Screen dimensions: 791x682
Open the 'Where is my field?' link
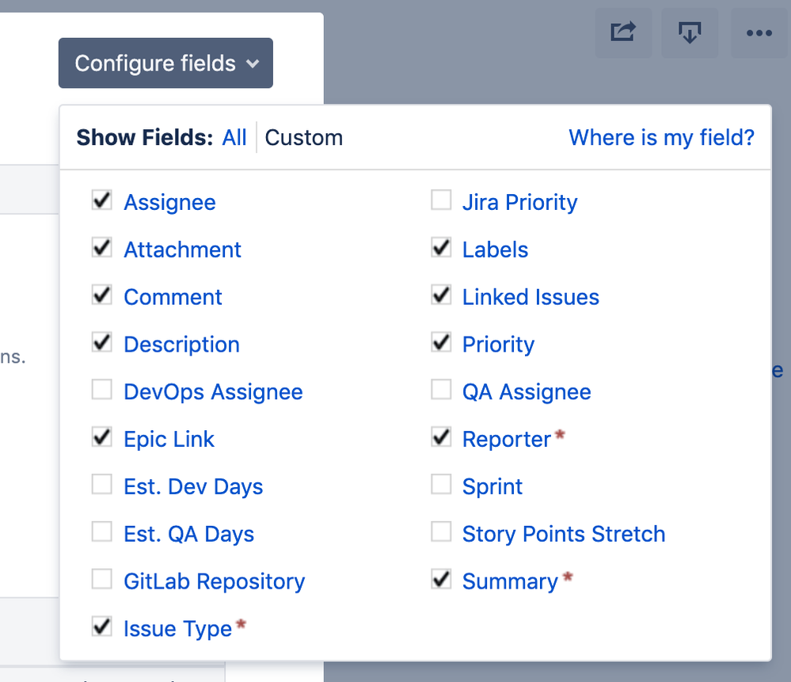click(x=661, y=137)
